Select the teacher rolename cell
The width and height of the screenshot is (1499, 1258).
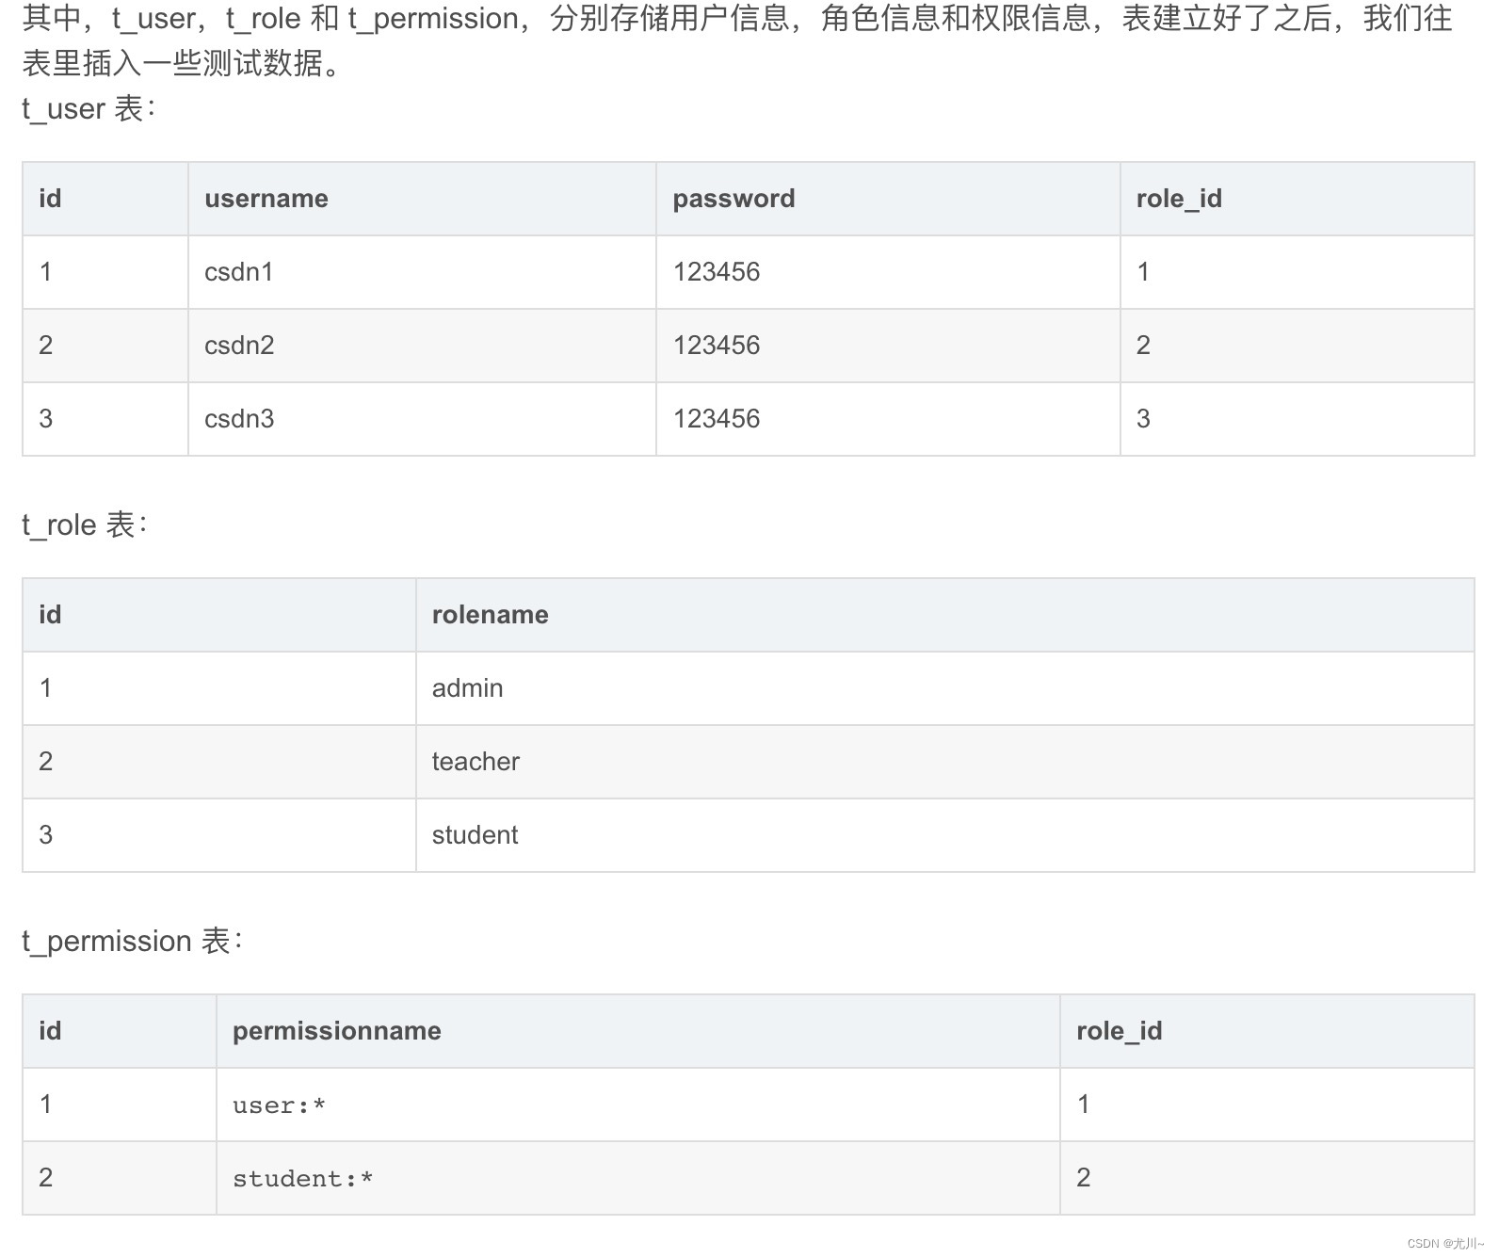click(x=944, y=762)
